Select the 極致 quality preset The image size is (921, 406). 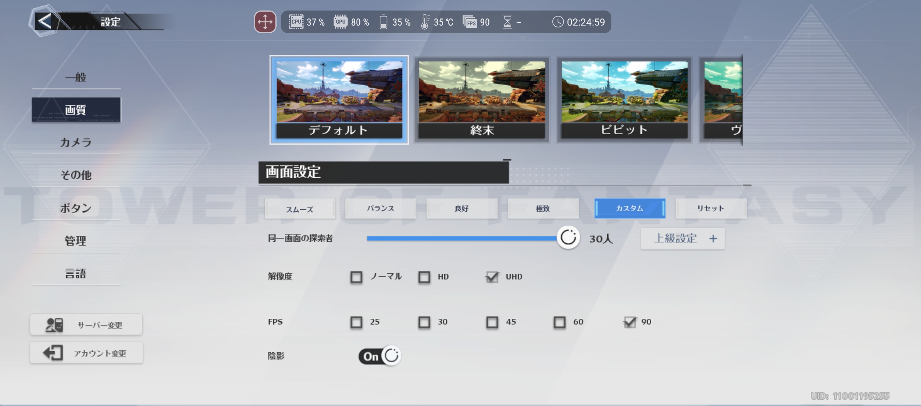(543, 209)
